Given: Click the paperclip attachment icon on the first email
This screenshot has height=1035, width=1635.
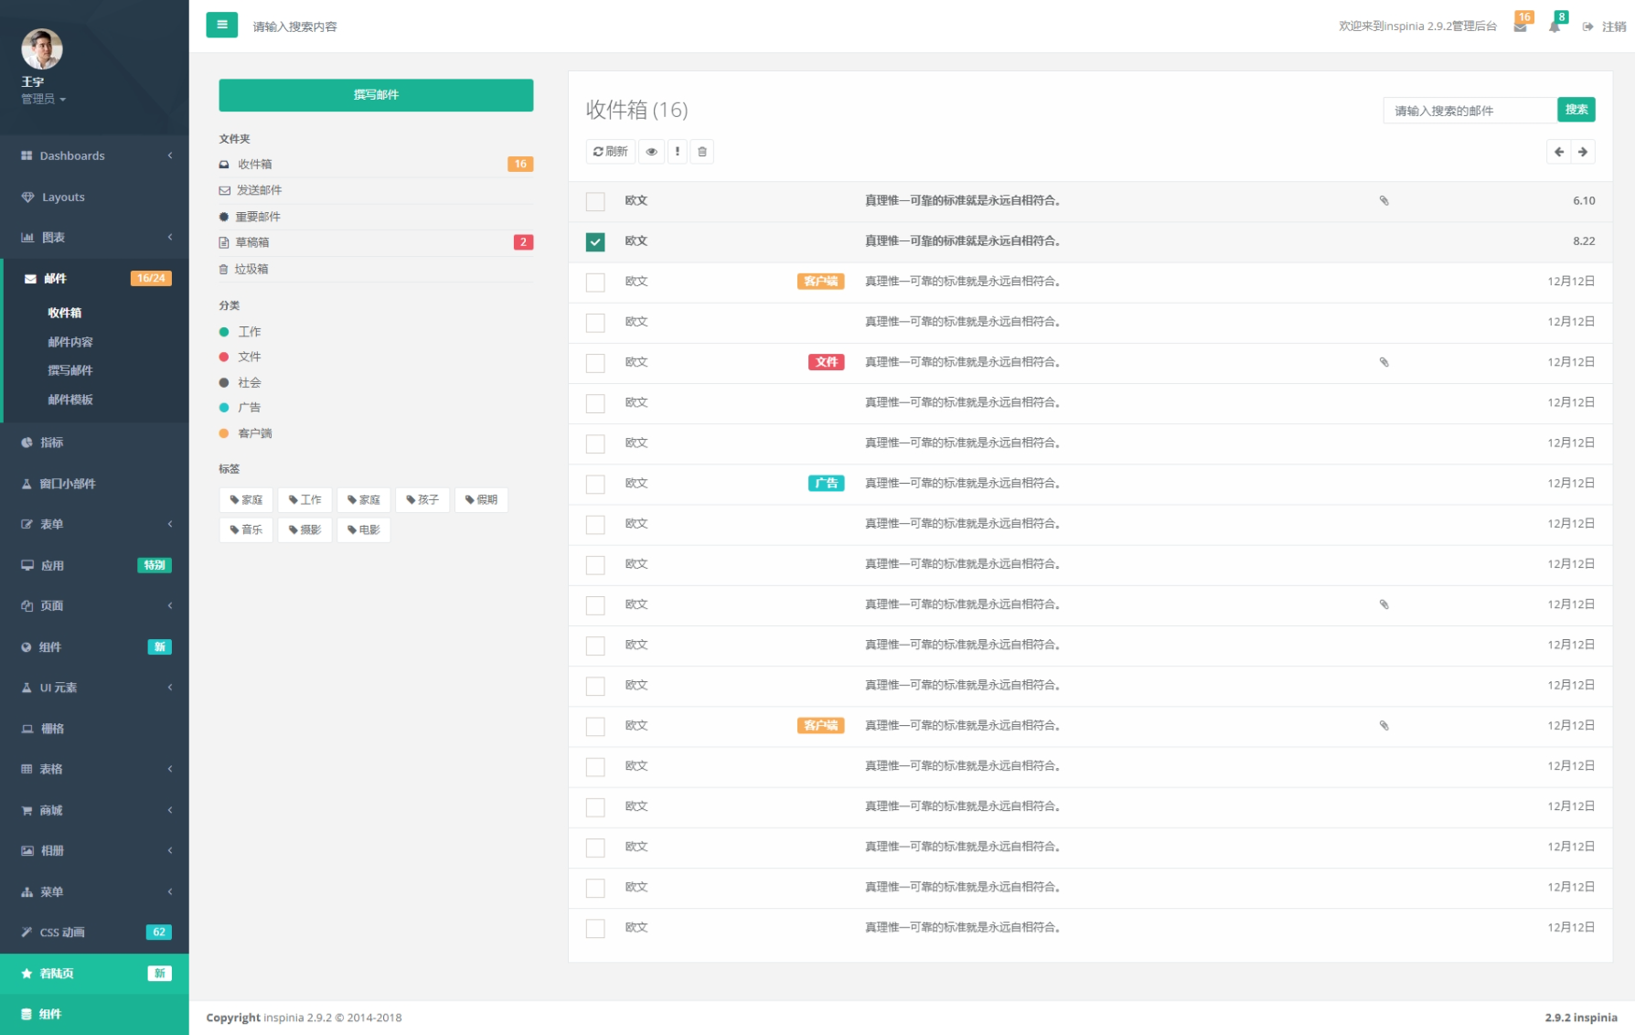Looking at the screenshot, I should click(1384, 200).
